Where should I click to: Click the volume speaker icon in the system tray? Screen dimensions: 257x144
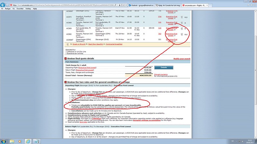tap(243, 141)
